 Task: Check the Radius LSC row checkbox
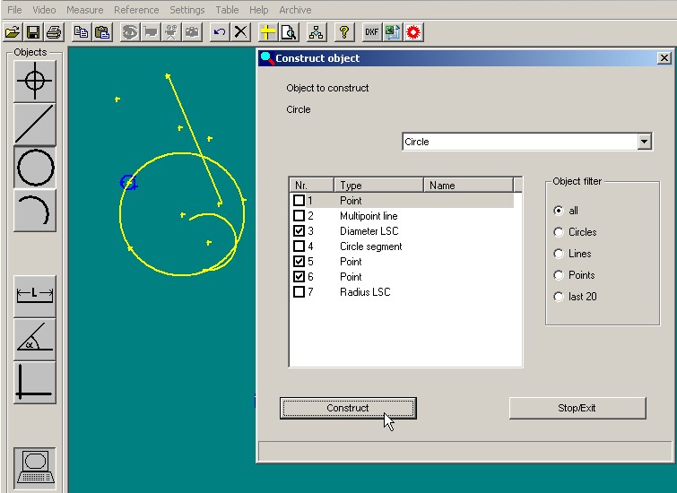click(299, 292)
